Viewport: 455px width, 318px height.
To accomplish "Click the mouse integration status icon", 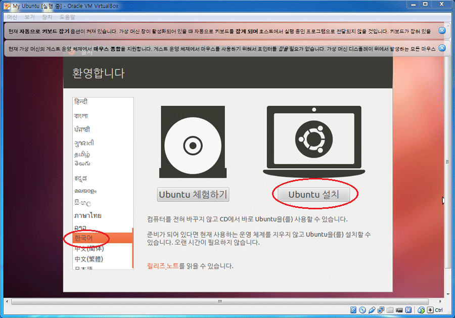I will (x=421, y=310).
